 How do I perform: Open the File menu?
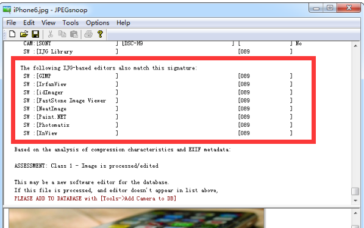click(x=11, y=23)
